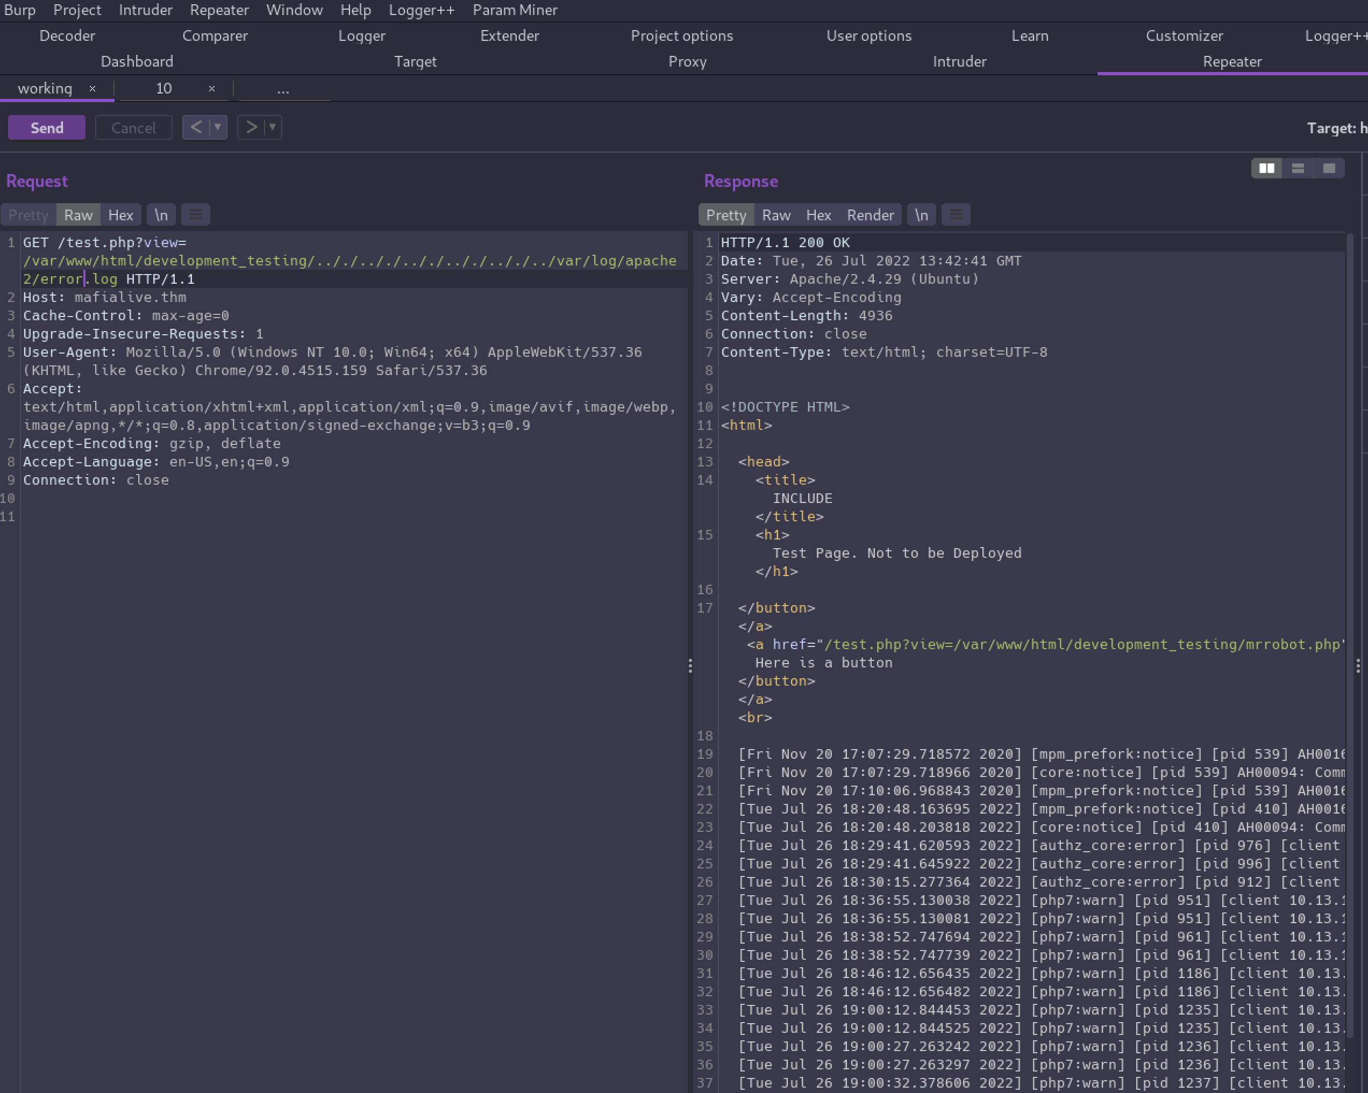
Task: Select top-bottom split layout icon
Action: [x=1298, y=168]
